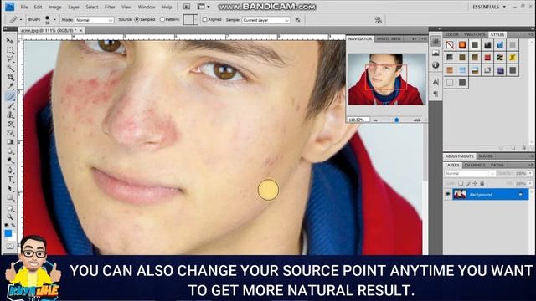Select the Brush tool
536x301 pixels.
[10, 106]
